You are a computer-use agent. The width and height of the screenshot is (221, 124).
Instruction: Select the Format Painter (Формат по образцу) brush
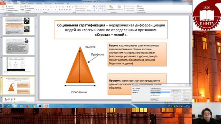tap(7, 10)
